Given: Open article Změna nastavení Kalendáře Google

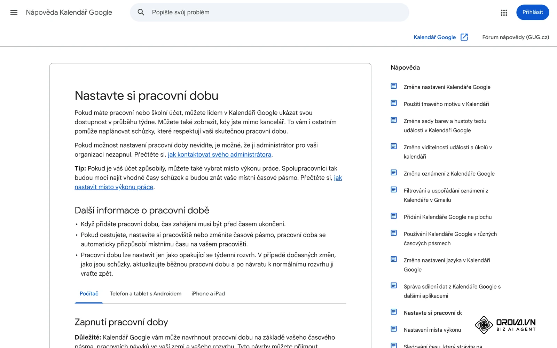Looking at the screenshot, I should [x=447, y=87].
